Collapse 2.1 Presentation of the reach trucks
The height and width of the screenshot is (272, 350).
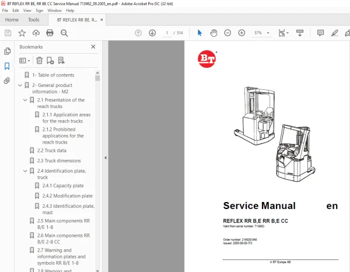click(25, 100)
